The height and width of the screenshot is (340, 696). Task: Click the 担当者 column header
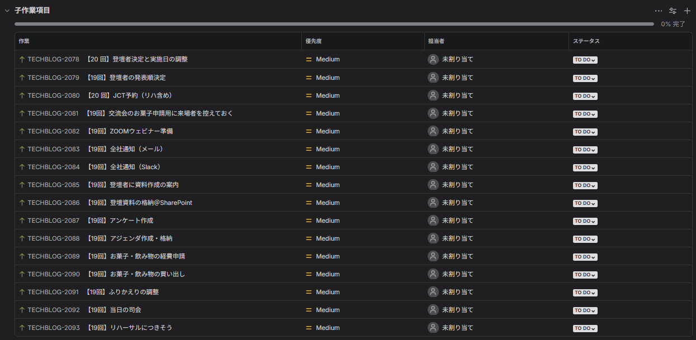[x=436, y=41]
